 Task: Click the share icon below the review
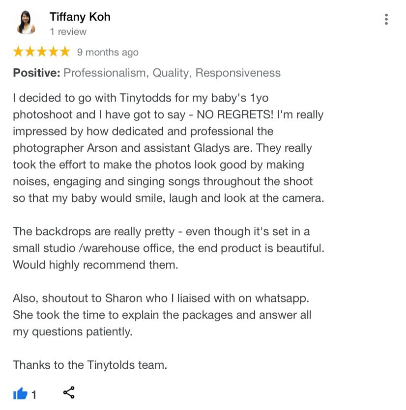(69, 392)
